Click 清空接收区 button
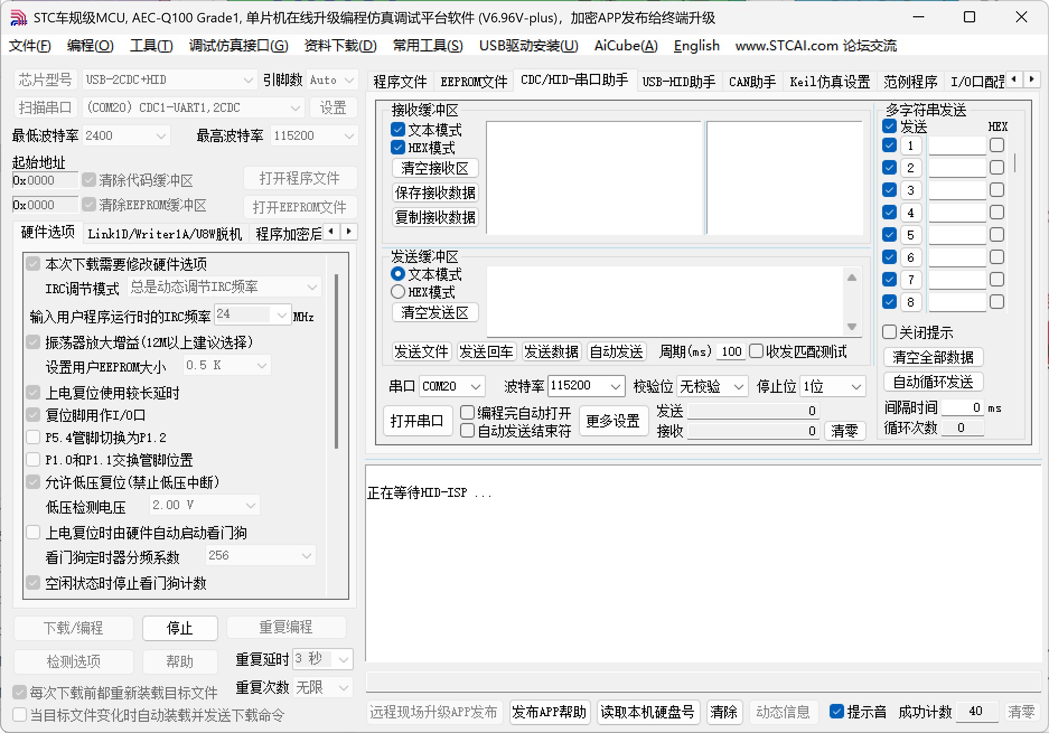The height and width of the screenshot is (733, 1049). coord(435,168)
